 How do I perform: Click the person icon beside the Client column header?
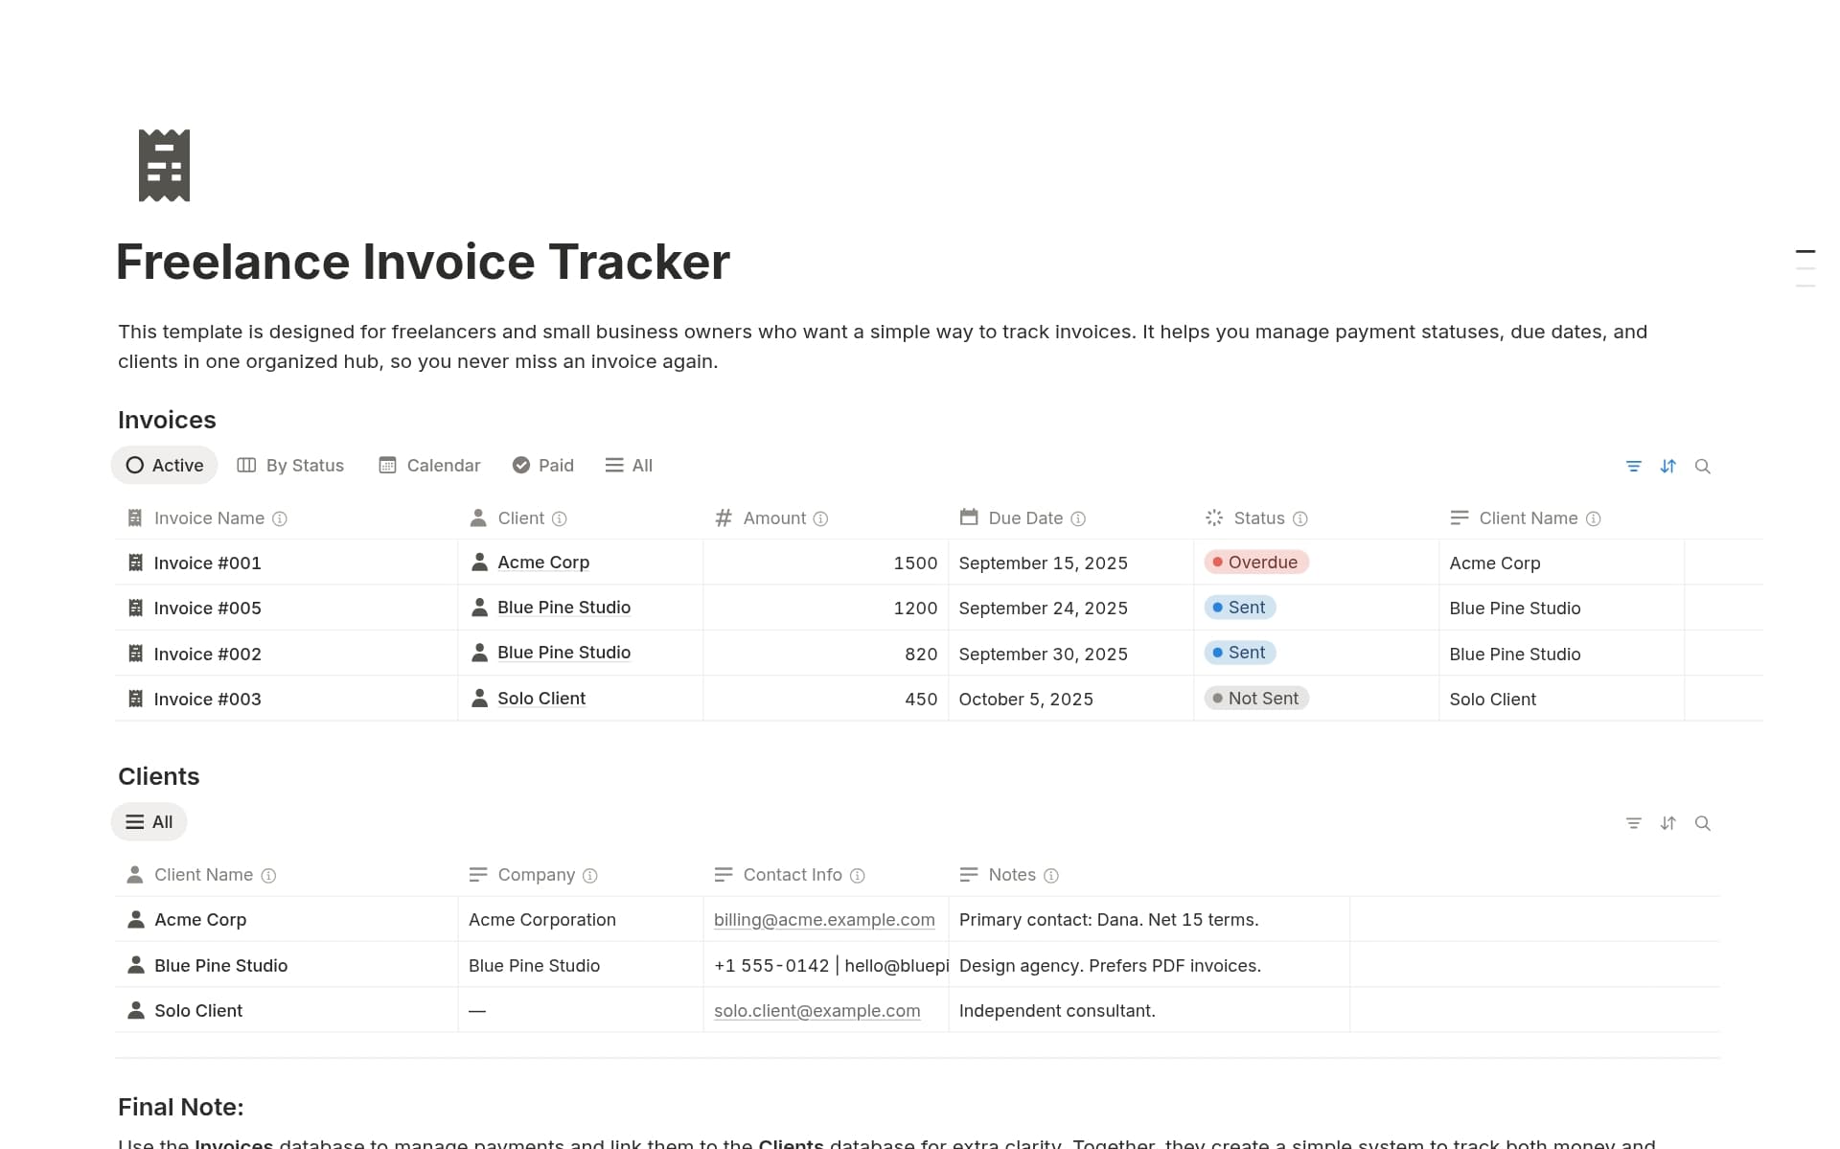tap(477, 517)
